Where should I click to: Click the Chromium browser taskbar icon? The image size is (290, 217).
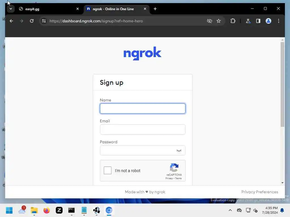109,210
